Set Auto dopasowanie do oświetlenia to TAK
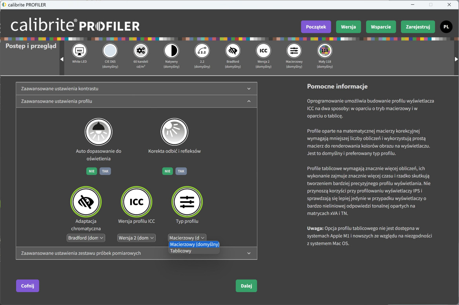 tap(106, 171)
